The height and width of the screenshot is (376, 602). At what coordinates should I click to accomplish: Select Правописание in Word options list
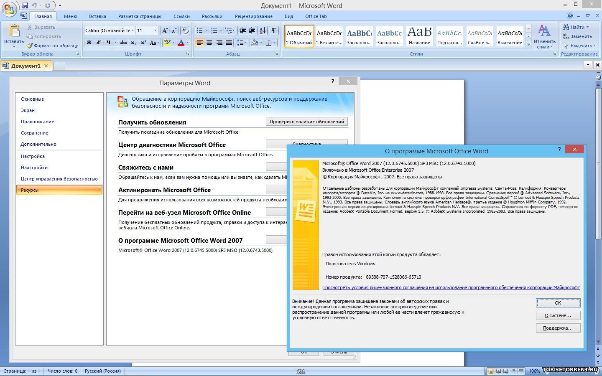(x=37, y=122)
